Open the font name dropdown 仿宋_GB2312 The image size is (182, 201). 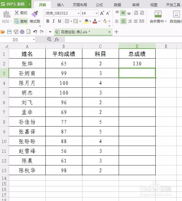(x=79, y=13)
